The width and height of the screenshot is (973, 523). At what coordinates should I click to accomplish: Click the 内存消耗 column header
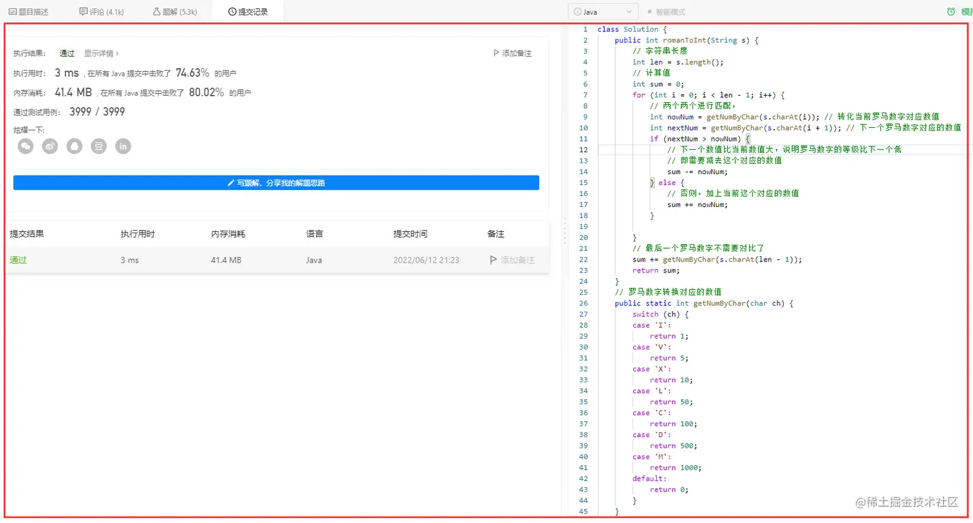[228, 234]
